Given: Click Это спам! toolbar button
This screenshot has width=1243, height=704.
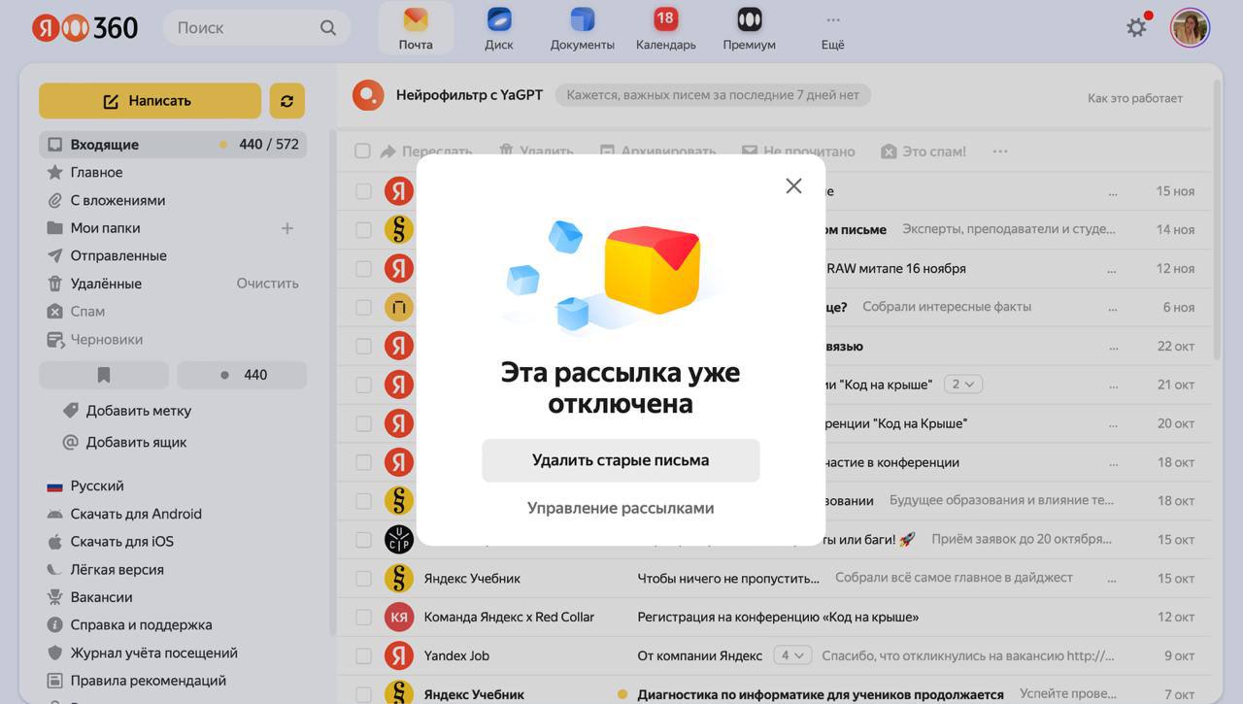Looking at the screenshot, I should point(924,151).
